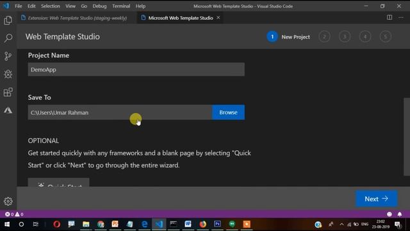Image resolution: width=410 pixels, height=231 pixels.
Task: Select the Microsoft Web Template Studio tab
Action: (x=181, y=18)
